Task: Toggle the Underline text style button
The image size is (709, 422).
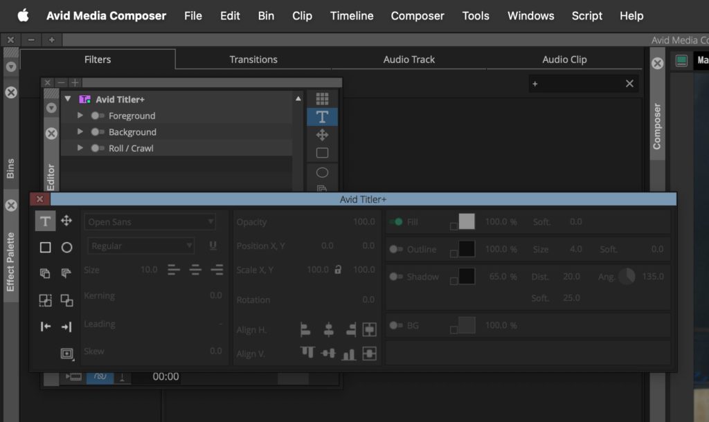Action: (213, 246)
